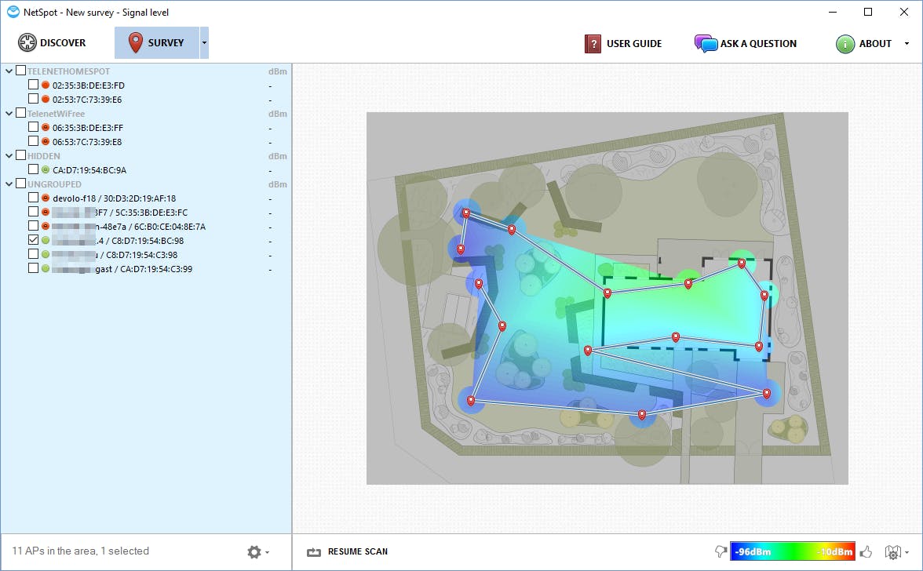This screenshot has width=923, height=571.
Task: Switch to Survey mode
Action: point(157,43)
